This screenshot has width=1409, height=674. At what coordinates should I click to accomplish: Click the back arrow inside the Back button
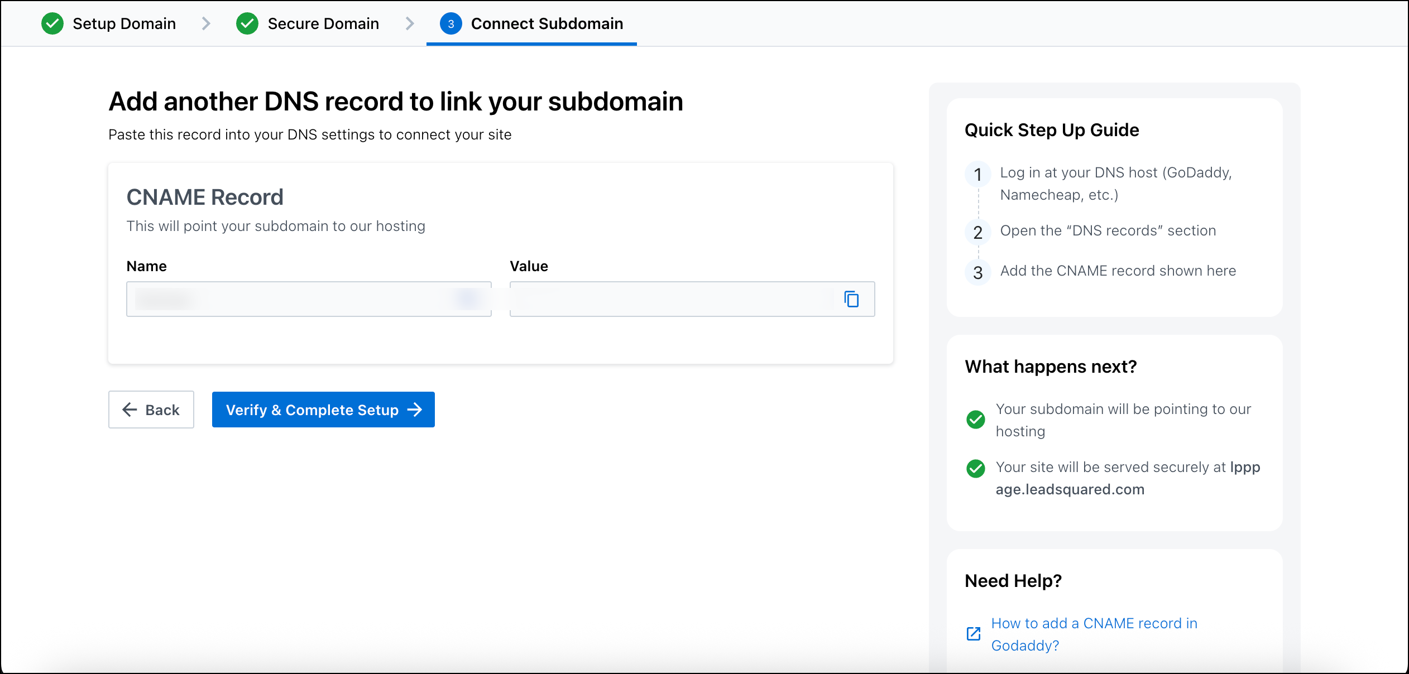(130, 410)
